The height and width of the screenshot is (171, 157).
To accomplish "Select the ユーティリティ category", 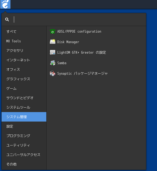I will [x=24, y=145].
